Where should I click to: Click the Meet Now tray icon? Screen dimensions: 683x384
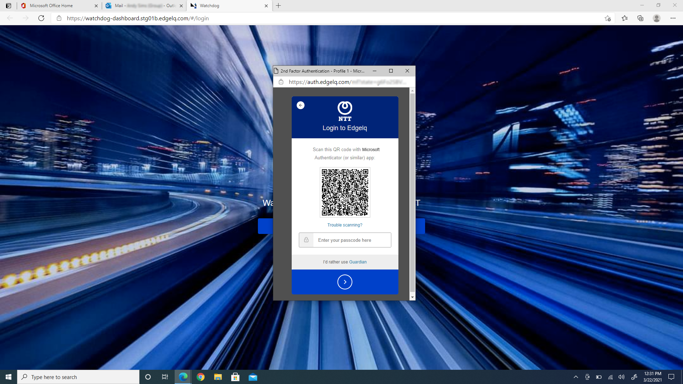587,377
